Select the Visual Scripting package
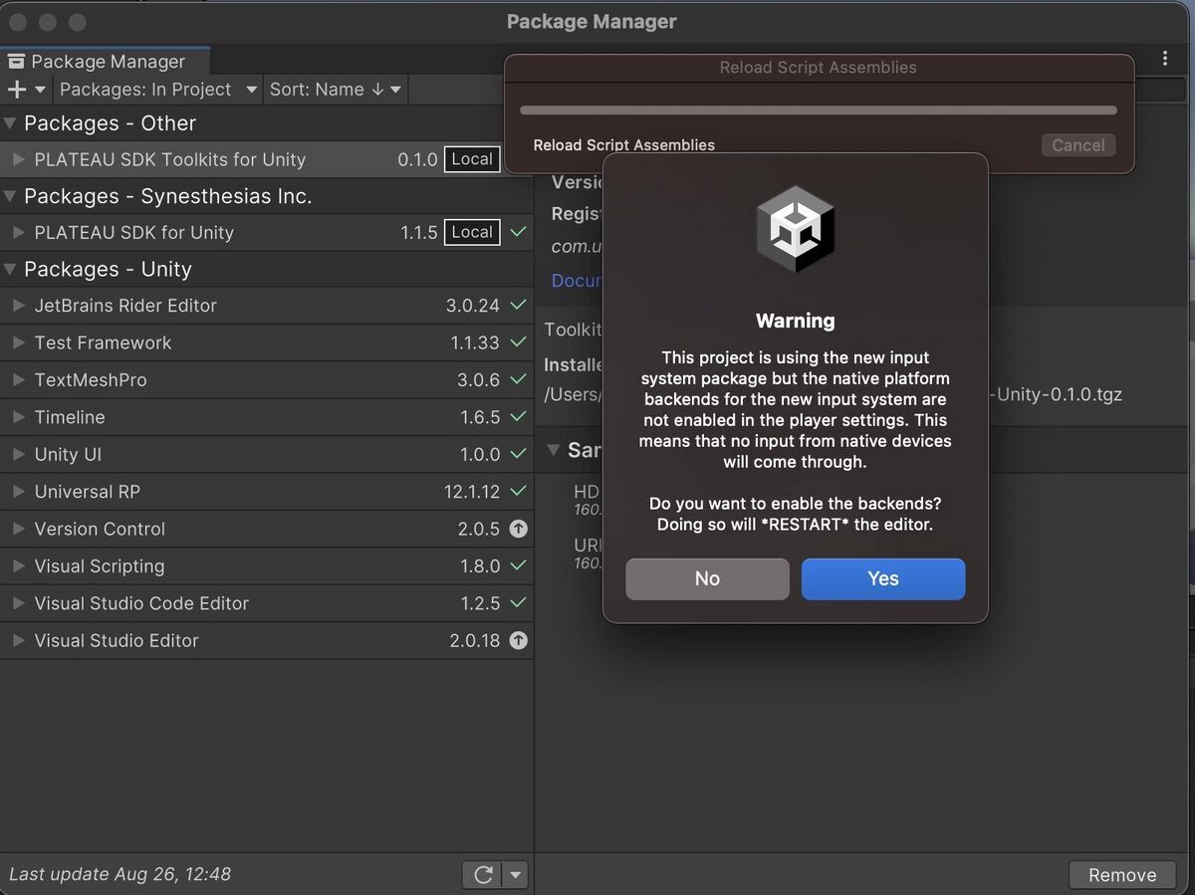1195x895 pixels. click(267, 565)
